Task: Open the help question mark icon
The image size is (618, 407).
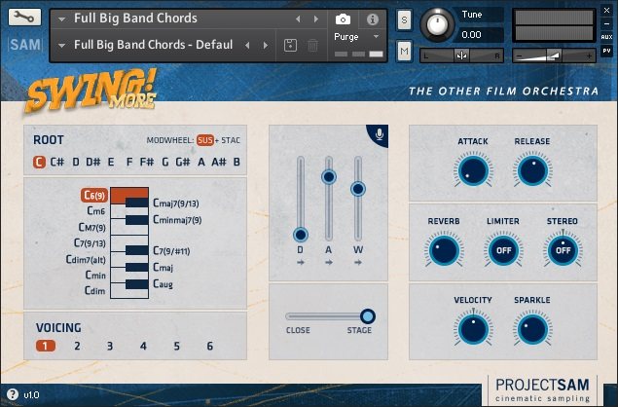Action: [x=13, y=394]
